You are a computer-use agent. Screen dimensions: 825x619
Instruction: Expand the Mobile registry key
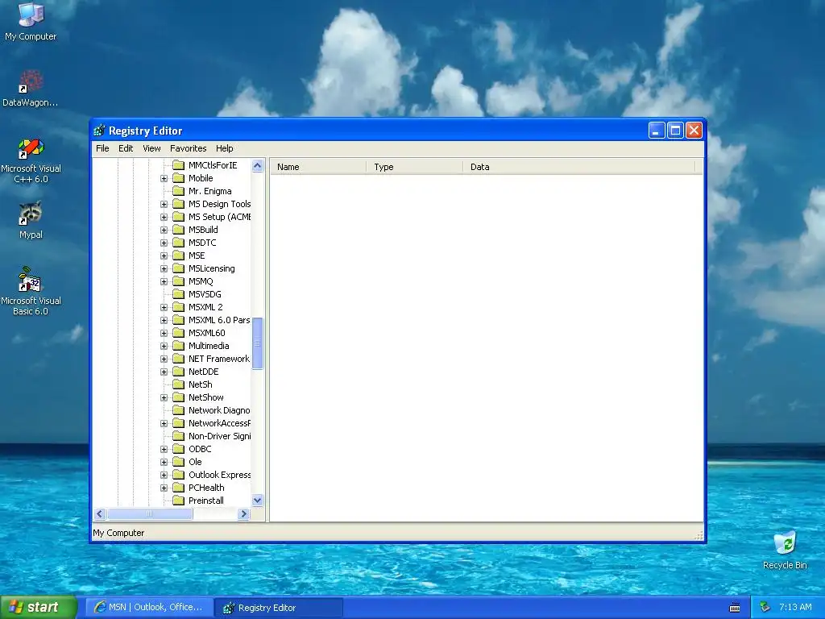point(164,178)
